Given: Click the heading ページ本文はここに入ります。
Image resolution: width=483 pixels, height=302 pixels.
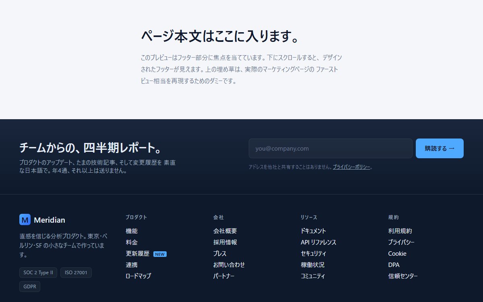Looking at the screenshot, I should [x=221, y=36].
